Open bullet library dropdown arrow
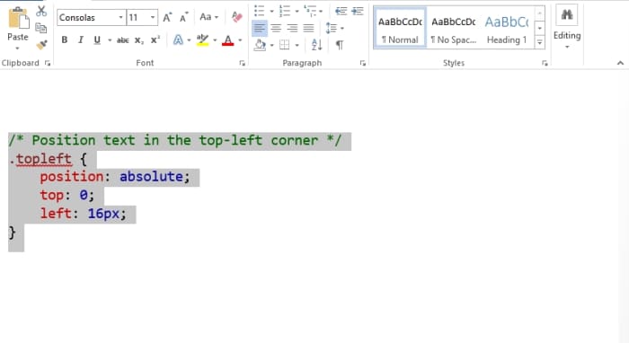This screenshot has height=343, width=629. [x=271, y=11]
